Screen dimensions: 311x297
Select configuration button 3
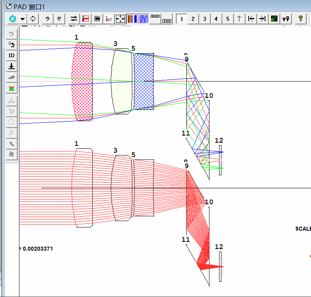[205, 19]
